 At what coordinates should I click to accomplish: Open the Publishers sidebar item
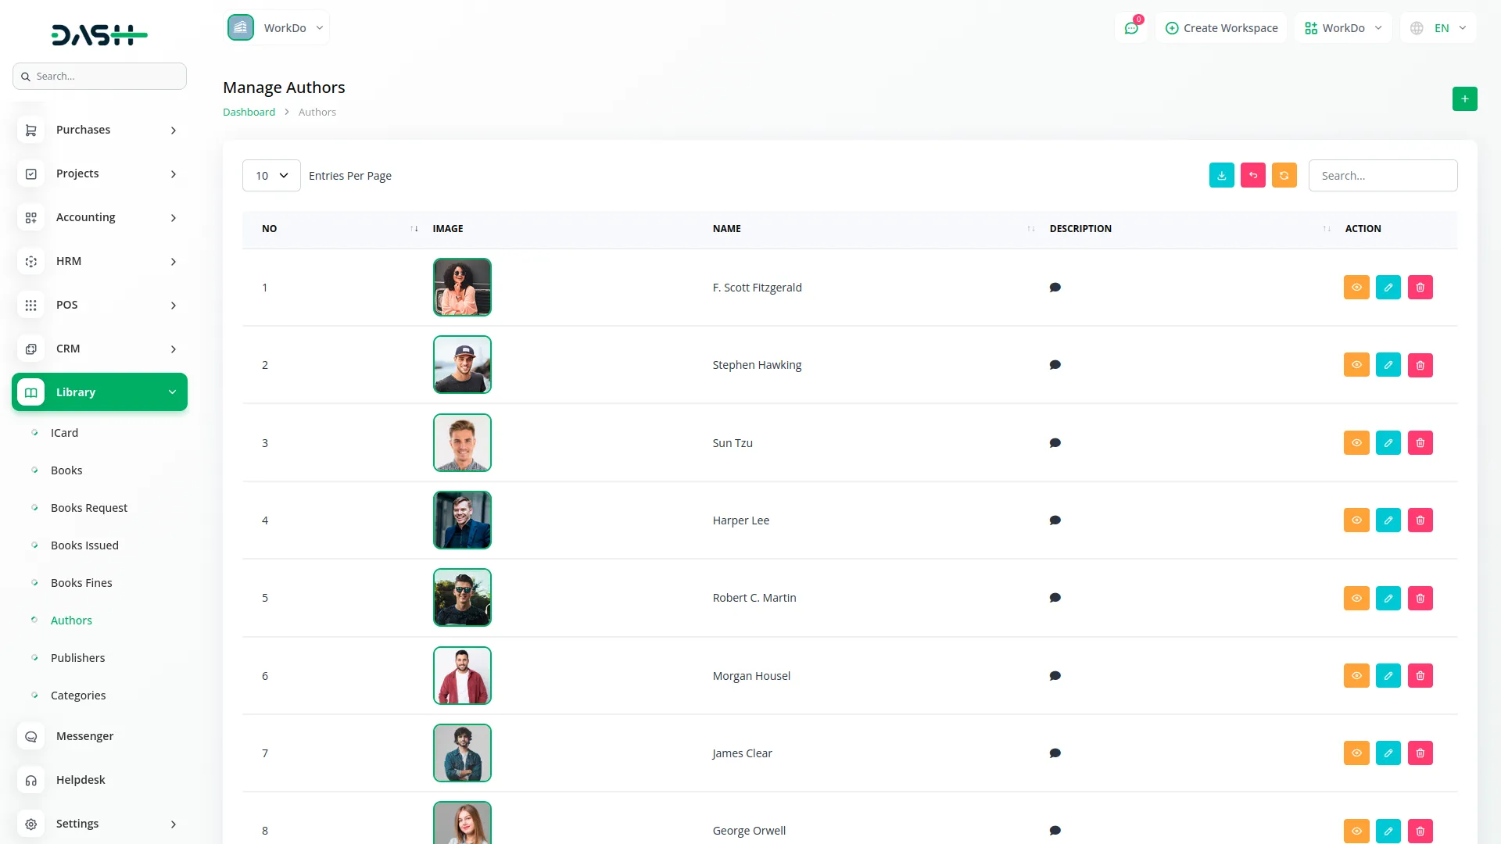click(x=77, y=658)
